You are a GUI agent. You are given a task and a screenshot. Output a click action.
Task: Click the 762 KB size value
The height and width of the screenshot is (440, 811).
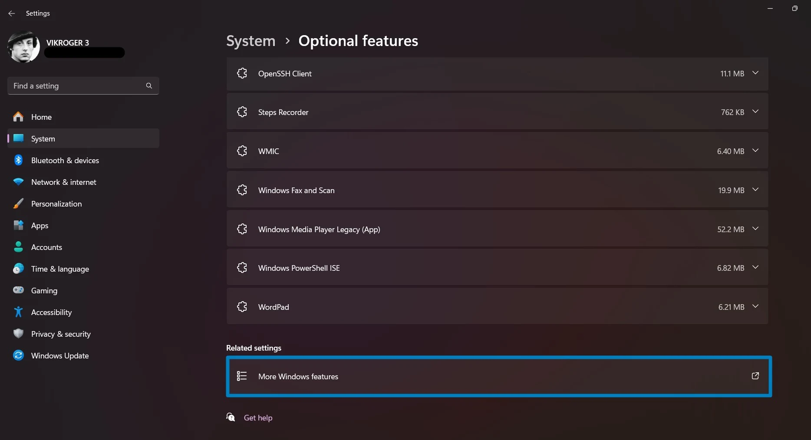click(732, 112)
